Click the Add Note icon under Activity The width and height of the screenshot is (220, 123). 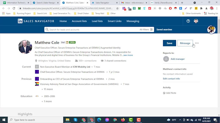pyautogui.click(x=164, y=93)
